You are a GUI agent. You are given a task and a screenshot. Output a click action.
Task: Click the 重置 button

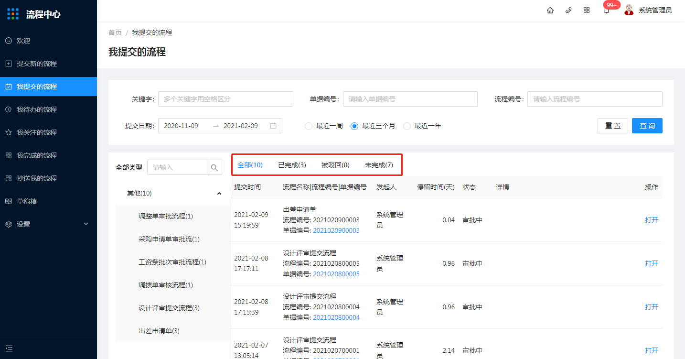pos(613,126)
